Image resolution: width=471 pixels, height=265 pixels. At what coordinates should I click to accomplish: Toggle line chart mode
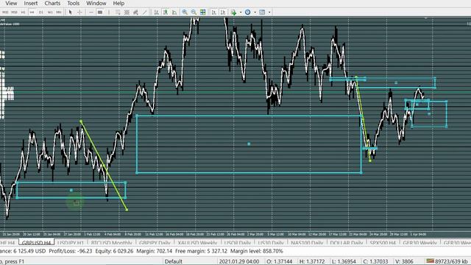pos(174,13)
